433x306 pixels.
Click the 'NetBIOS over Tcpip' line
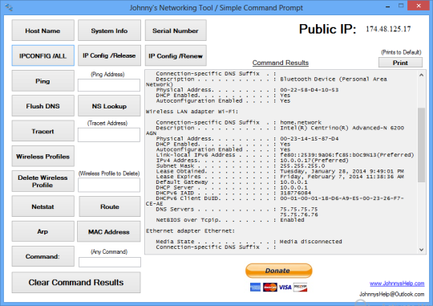(230, 220)
